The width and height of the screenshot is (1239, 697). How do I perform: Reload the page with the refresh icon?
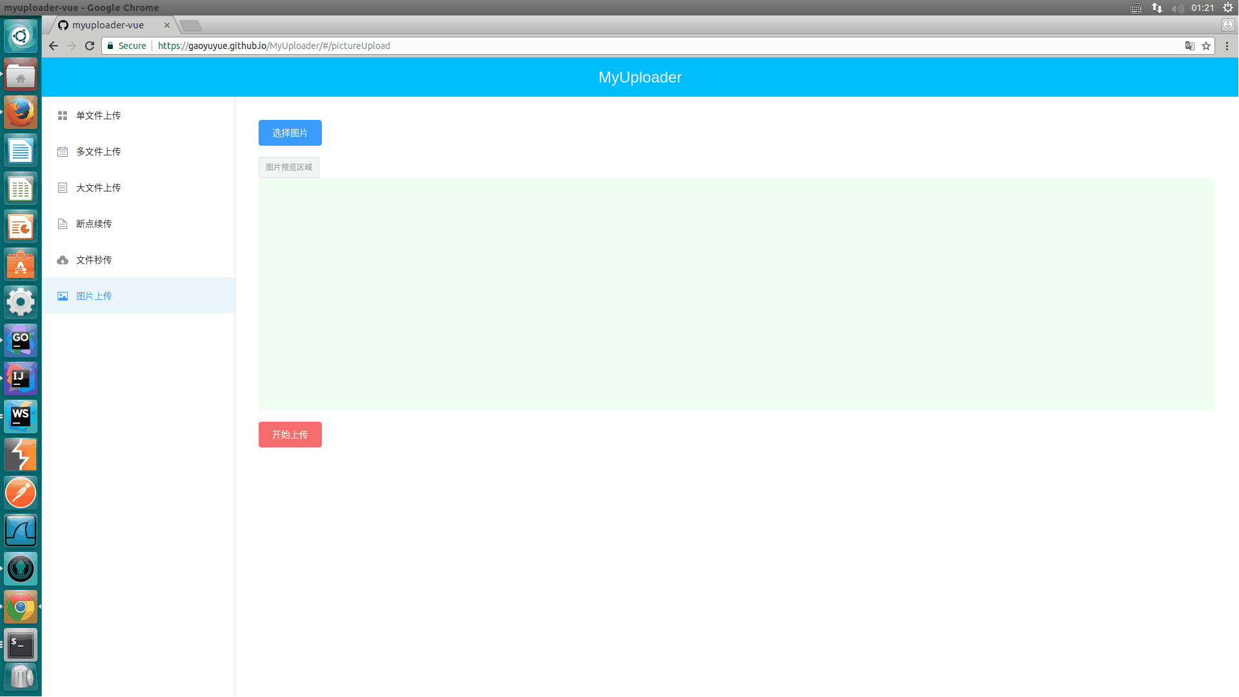(90, 46)
